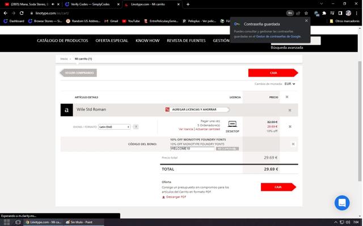363x226 pixels.
Task: Open CATÁLOGO DE PRODUCTOS menu
Action: click(62, 41)
